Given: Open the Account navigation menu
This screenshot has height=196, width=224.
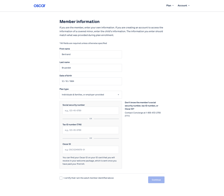Looking at the screenshot, I should pos(182,5).
